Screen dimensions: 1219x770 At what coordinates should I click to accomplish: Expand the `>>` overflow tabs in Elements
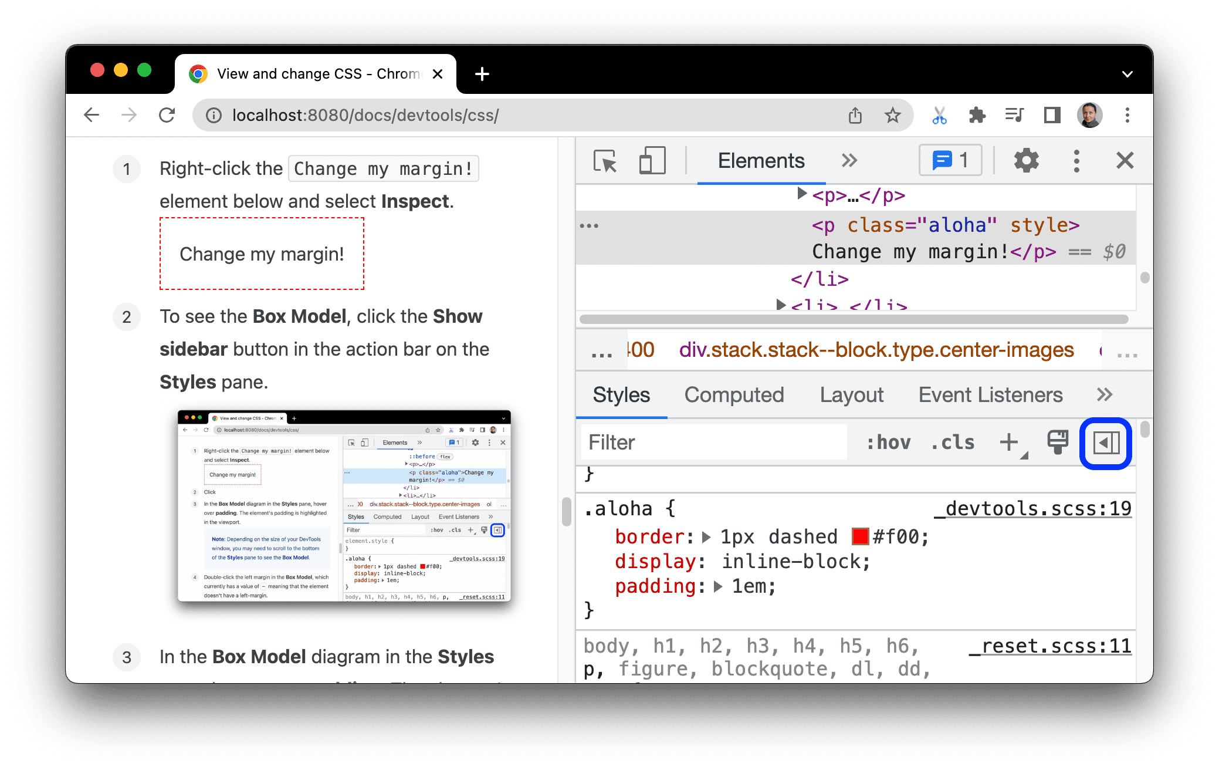click(849, 161)
